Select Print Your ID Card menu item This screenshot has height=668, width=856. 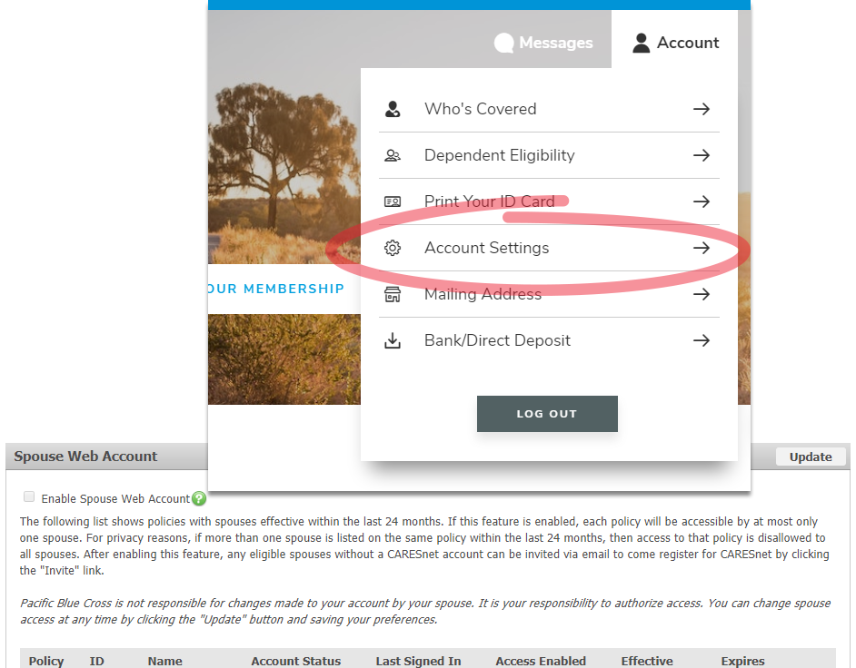point(549,201)
